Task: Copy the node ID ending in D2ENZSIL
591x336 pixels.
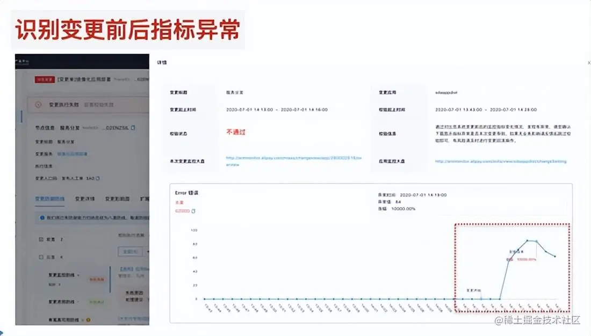Action: tap(133, 128)
